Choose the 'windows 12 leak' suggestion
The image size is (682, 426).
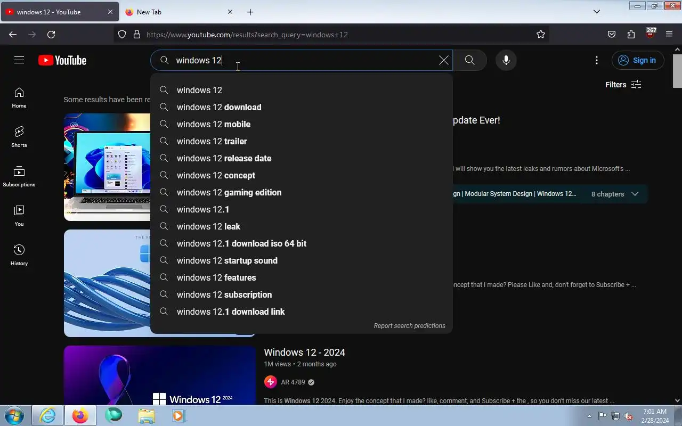tap(302, 226)
